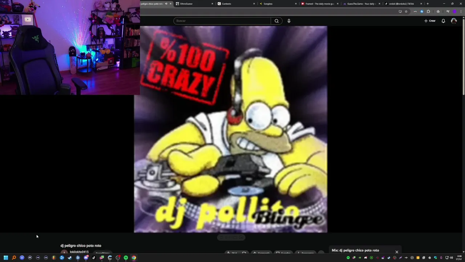Open the Chrome three-dot menu
This screenshot has height=262, width=465.
461,11
